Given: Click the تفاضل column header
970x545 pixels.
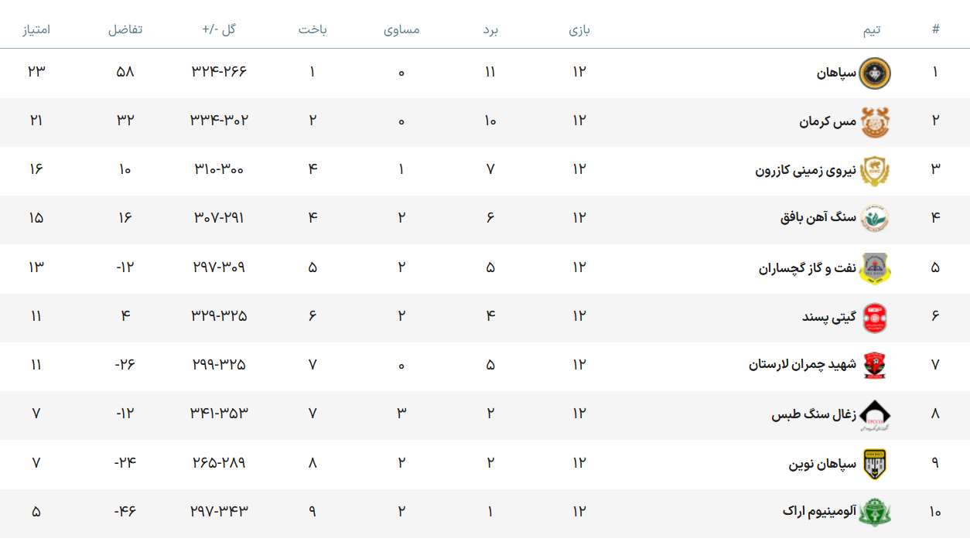Looking at the screenshot, I should point(125,30).
